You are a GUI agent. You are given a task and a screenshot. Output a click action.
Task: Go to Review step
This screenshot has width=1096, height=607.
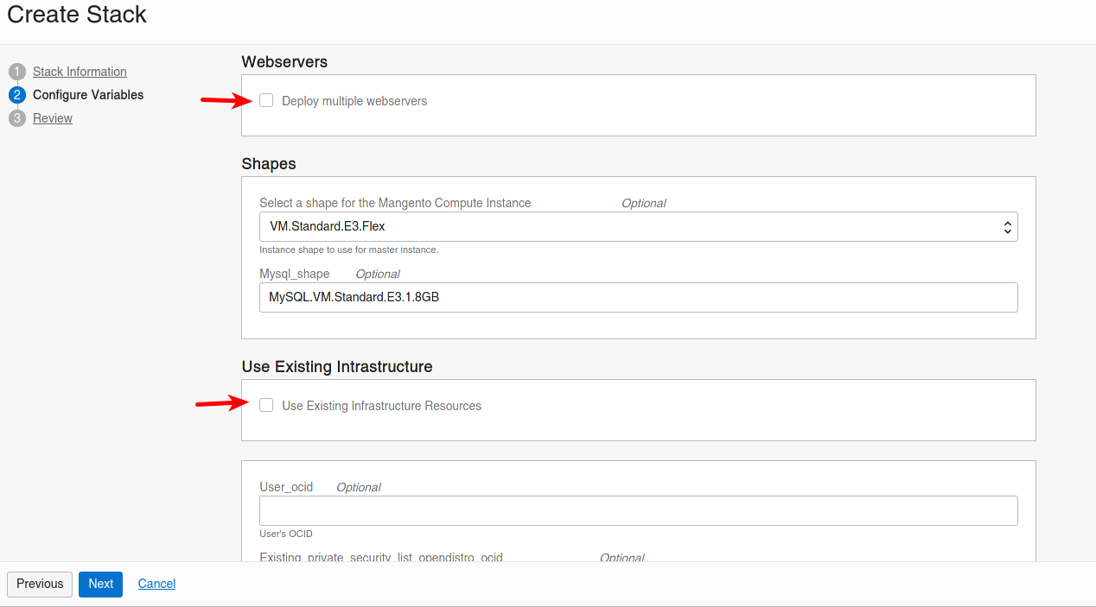53,118
